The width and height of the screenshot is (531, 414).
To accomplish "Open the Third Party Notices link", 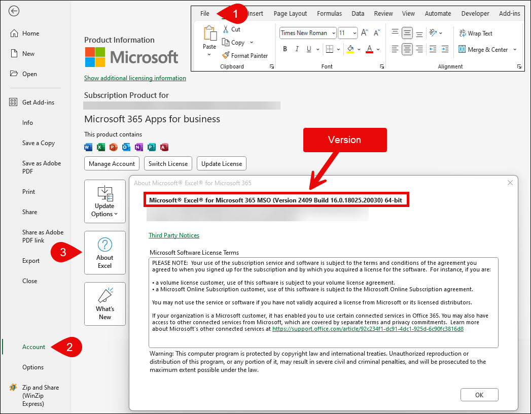I will coord(173,235).
